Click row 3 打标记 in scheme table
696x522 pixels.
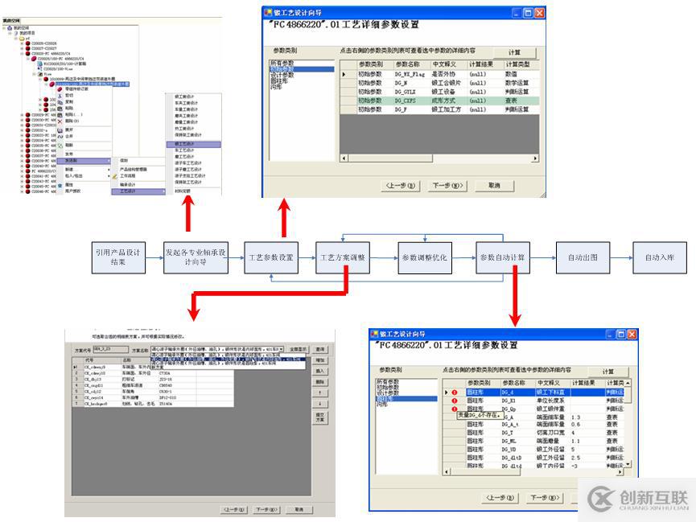[153, 380]
